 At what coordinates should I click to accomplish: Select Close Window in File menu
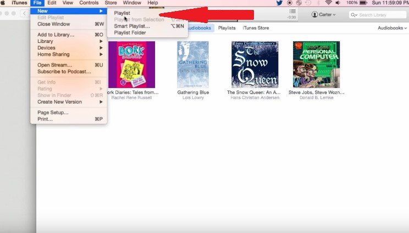click(69, 24)
